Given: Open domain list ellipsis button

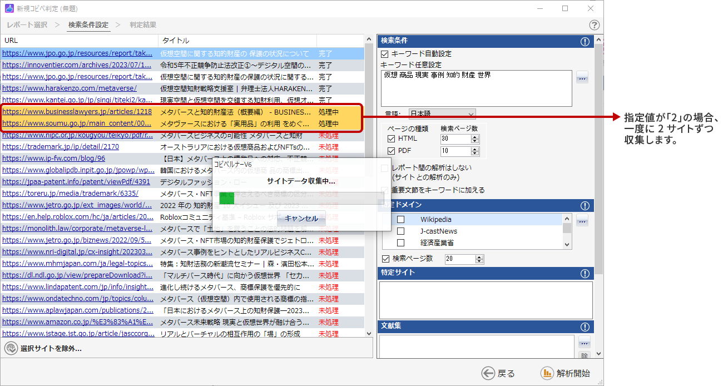Looking at the screenshot, I should (x=582, y=220).
